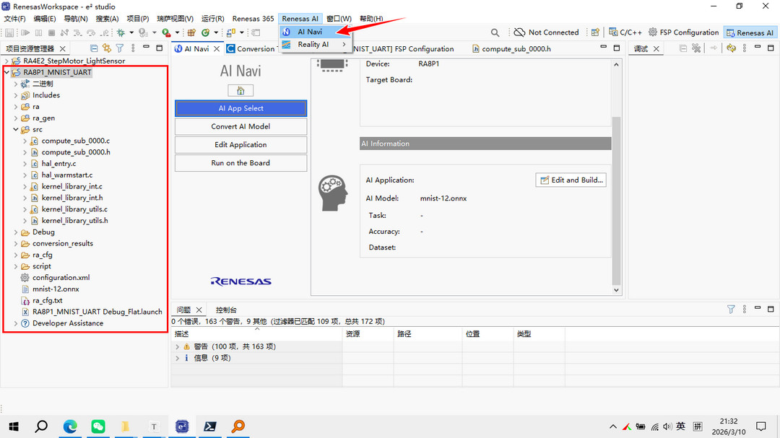
Task: Open the External Tools dropdown arrow
Action: (177, 32)
